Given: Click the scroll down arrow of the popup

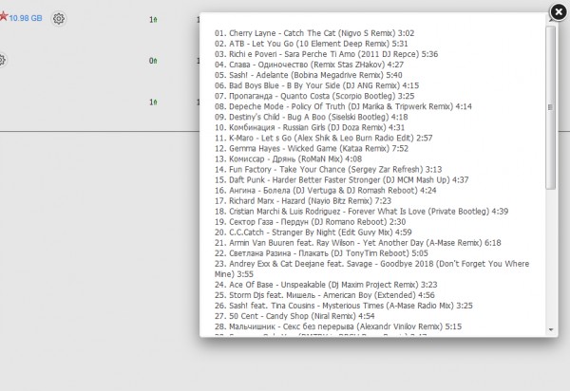Looking at the screenshot, I should pyautogui.click(x=551, y=329).
